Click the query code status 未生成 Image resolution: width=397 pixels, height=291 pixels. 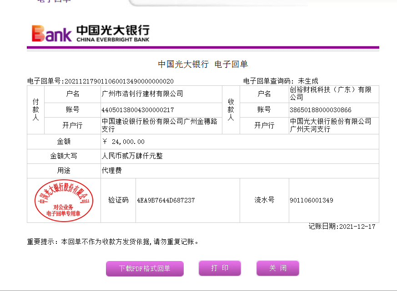308,81
